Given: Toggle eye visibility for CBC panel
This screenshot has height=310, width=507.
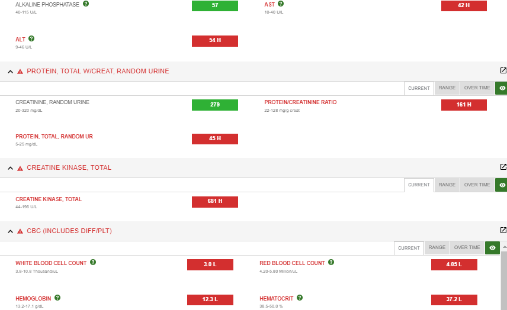Looking at the screenshot, I should (492, 248).
